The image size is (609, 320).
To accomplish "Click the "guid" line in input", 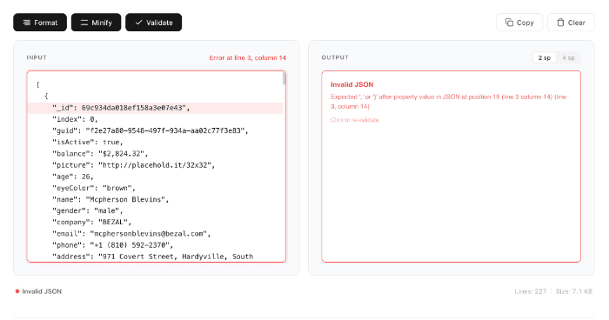I will [151, 131].
